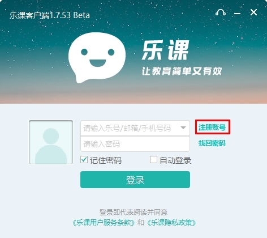267x238 pixels.
Task: Focus the 请输入密码 password field
Action: click(135, 144)
